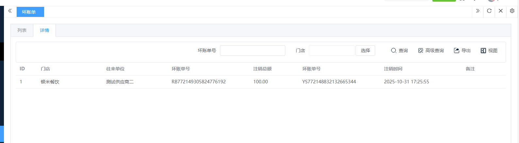The height and width of the screenshot is (143, 519).
Task: Close tabs using the X icon
Action: pos(500,11)
